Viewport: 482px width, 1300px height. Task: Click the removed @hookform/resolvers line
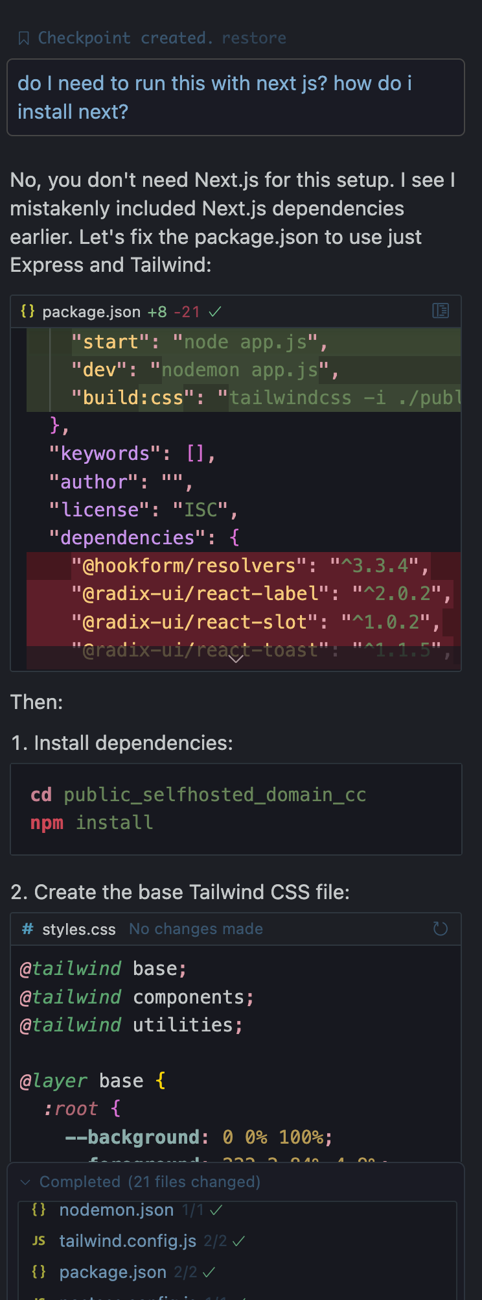click(x=244, y=566)
